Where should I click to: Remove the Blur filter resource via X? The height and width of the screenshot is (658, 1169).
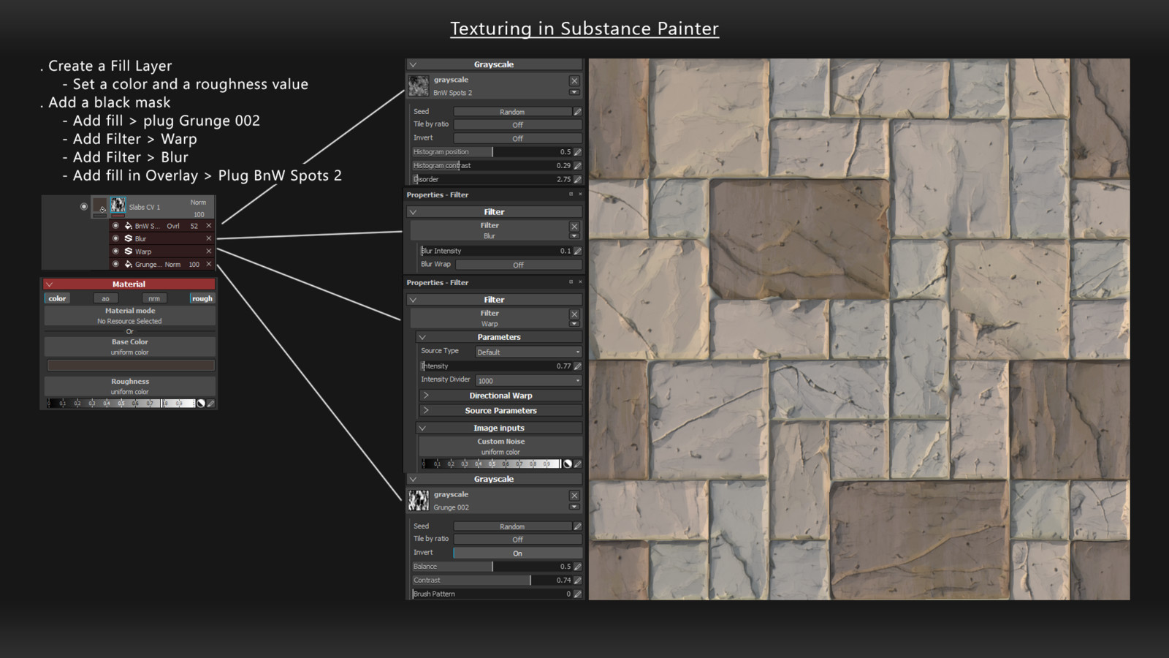574,227
